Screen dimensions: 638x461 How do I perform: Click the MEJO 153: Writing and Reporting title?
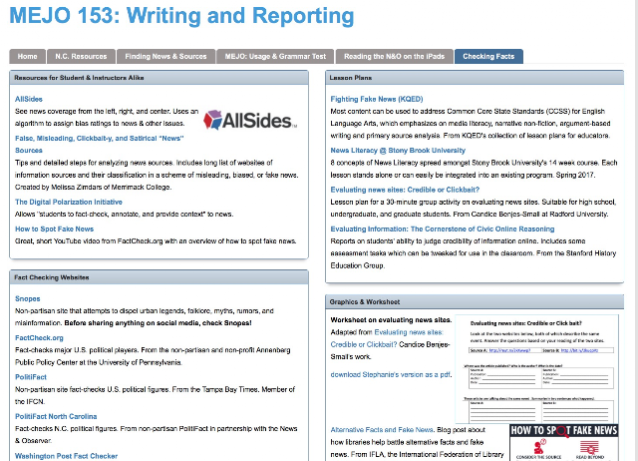[x=181, y=16]
